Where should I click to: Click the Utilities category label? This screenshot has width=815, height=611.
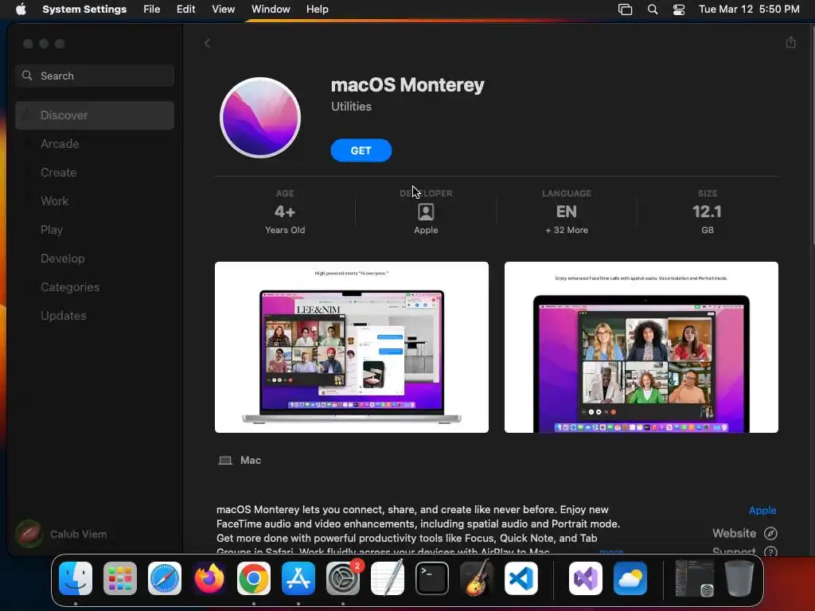(351, 107)
